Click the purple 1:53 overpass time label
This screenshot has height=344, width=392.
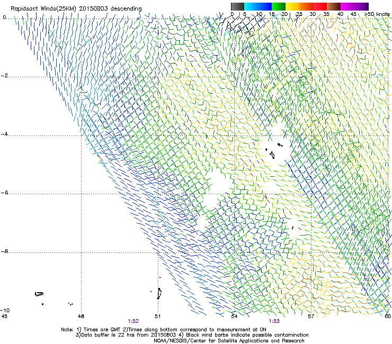tap(274, 321)
